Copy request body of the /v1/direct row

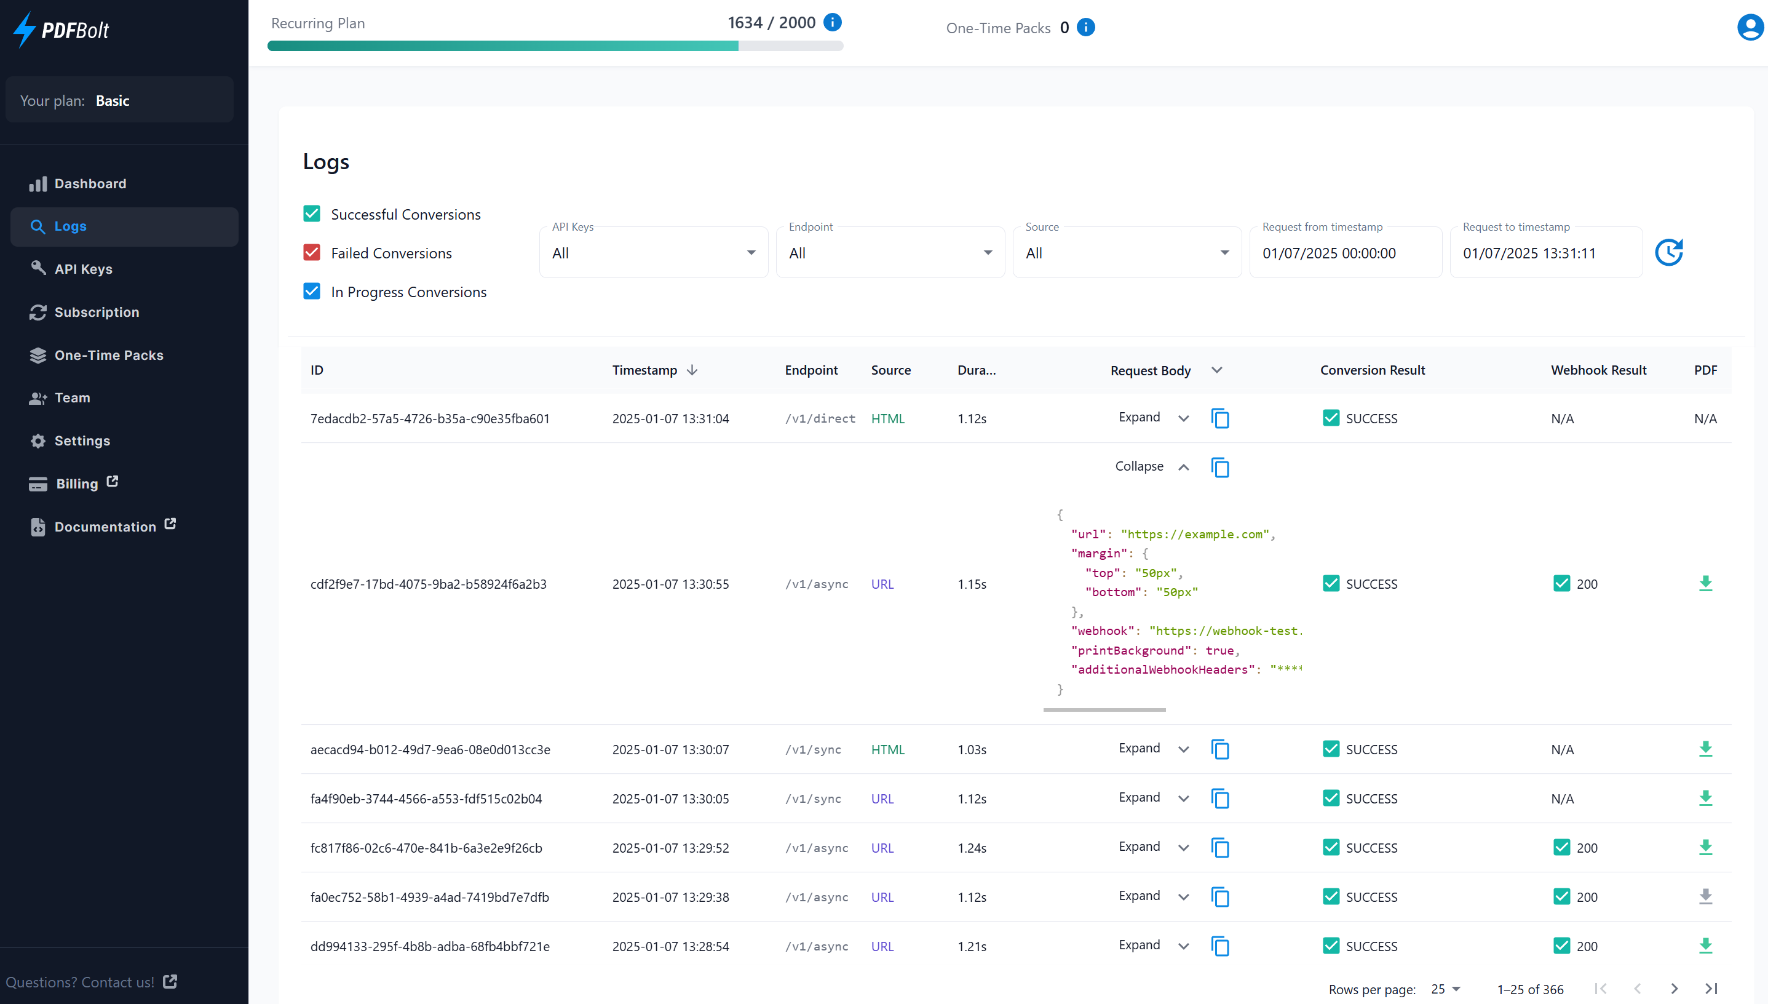[1219, 418]
